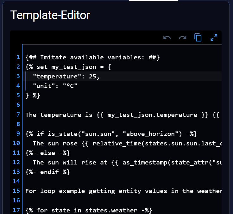Screen dimensions: 233x214
Task: Click line number 8 in gutter
Action: 18,124
